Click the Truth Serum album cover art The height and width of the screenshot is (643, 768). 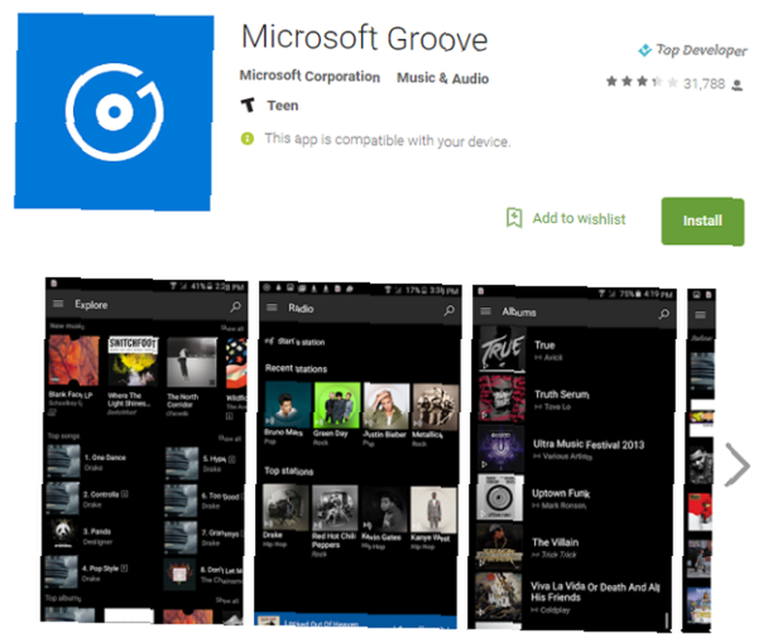(x=502, y=399)
